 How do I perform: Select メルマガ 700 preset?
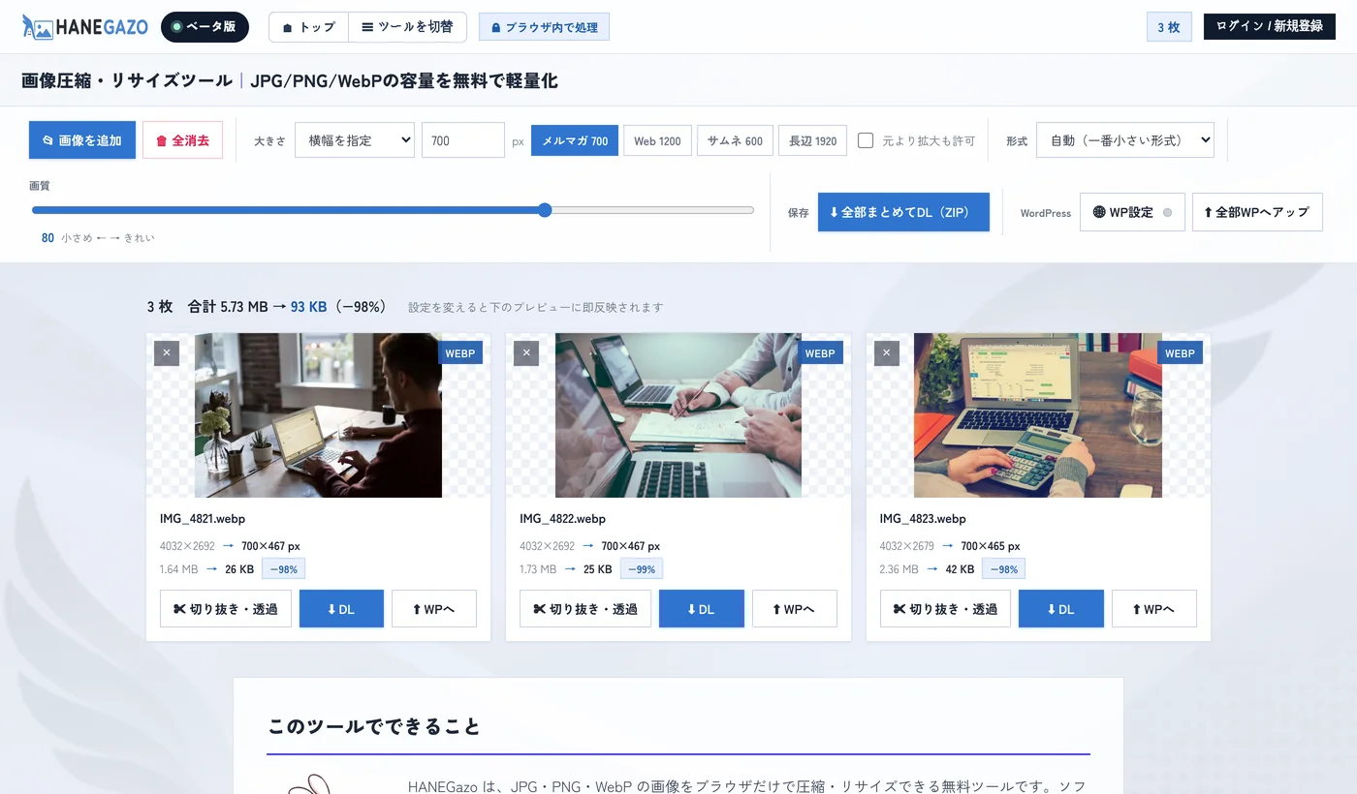[x=575, y=140]
